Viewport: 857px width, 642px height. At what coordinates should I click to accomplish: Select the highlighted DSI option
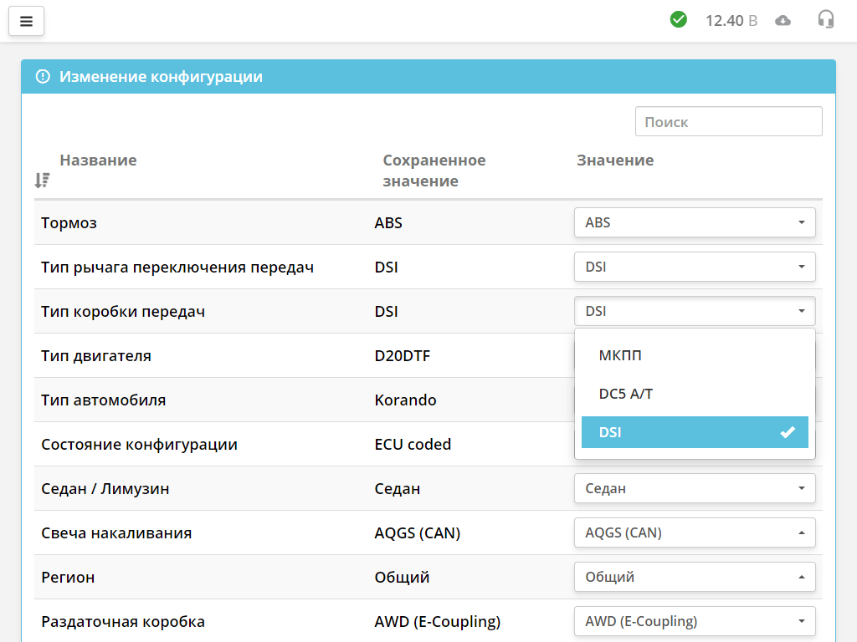pos(695,432)
